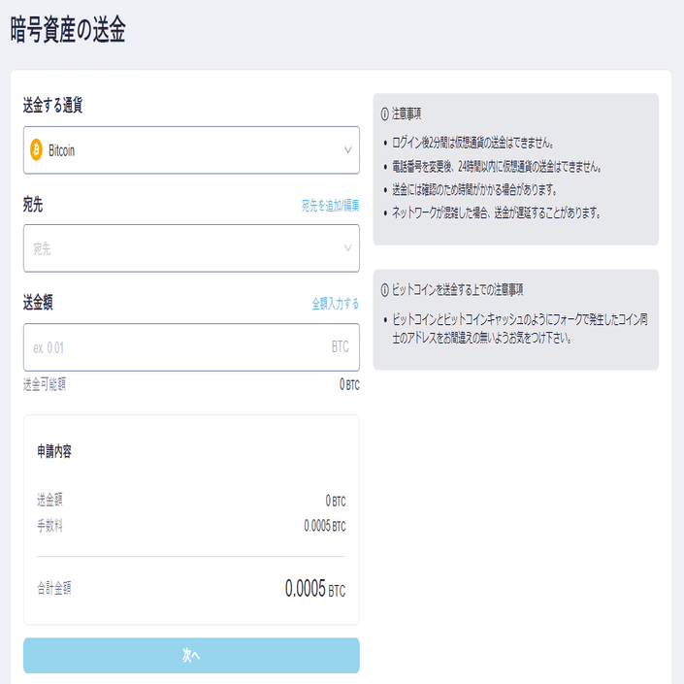Click info icon beside ビットコインを送金する上での注意事項
Image resolution: width=684 pixels, height=684 pixels.
[385, 290]
